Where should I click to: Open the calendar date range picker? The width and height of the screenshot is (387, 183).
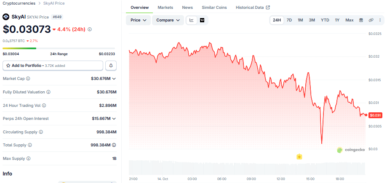pos(361,20)
